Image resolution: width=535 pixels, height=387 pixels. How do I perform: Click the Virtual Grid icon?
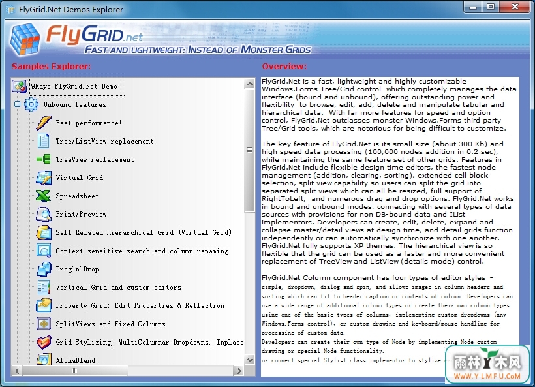(x=44, y=178)
